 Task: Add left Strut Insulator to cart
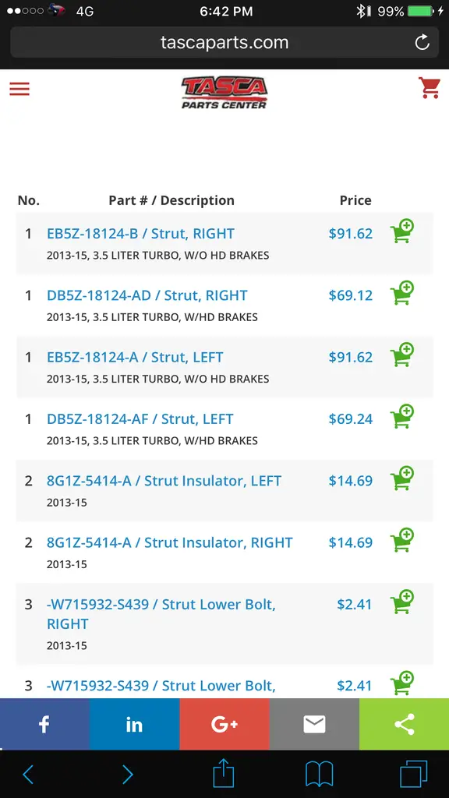[402, 478]
